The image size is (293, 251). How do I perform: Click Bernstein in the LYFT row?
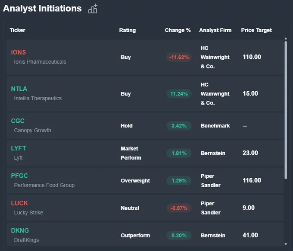(213, 153)
